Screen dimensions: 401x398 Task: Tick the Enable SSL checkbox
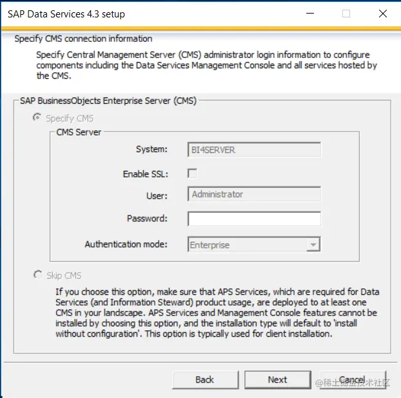[x=192, y=174]
